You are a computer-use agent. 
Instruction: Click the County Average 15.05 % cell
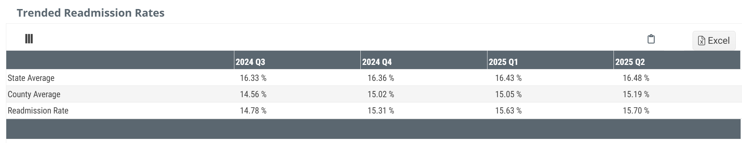click(x=508, y=94)
